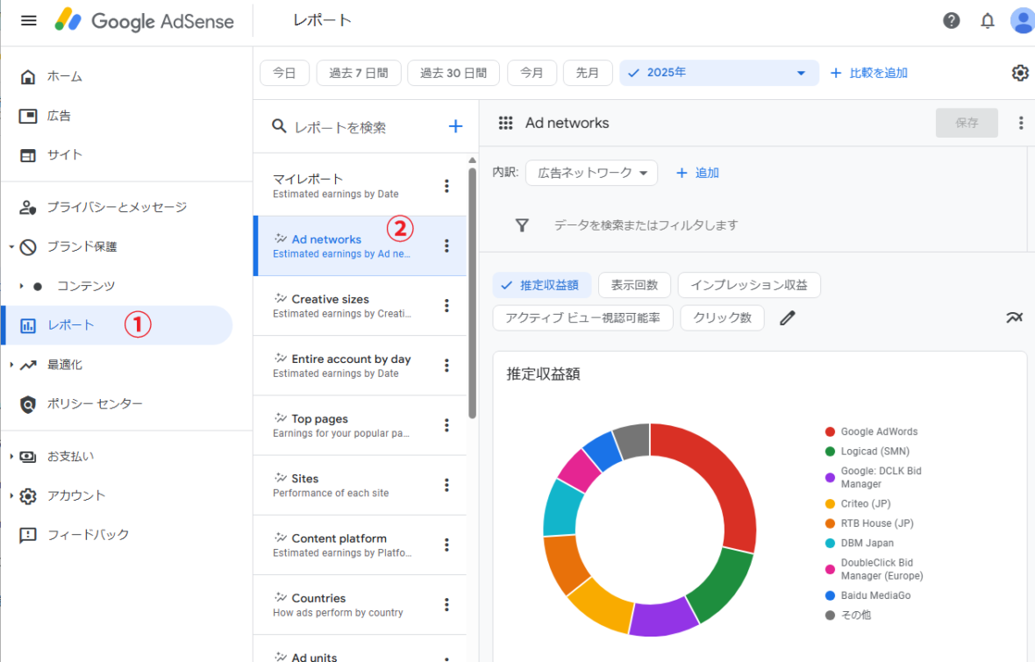
Task: Toggle アクティブ ビュー視認可能率 chip
Action: tap(583, 318)
